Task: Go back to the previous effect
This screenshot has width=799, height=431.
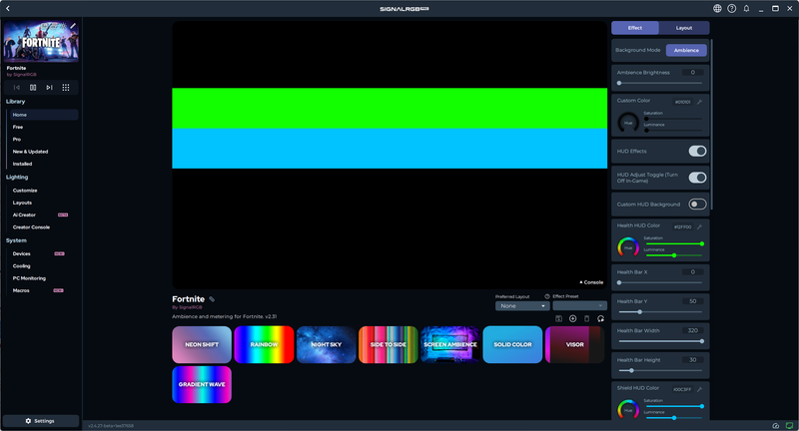Action: (x=17, y=87)
